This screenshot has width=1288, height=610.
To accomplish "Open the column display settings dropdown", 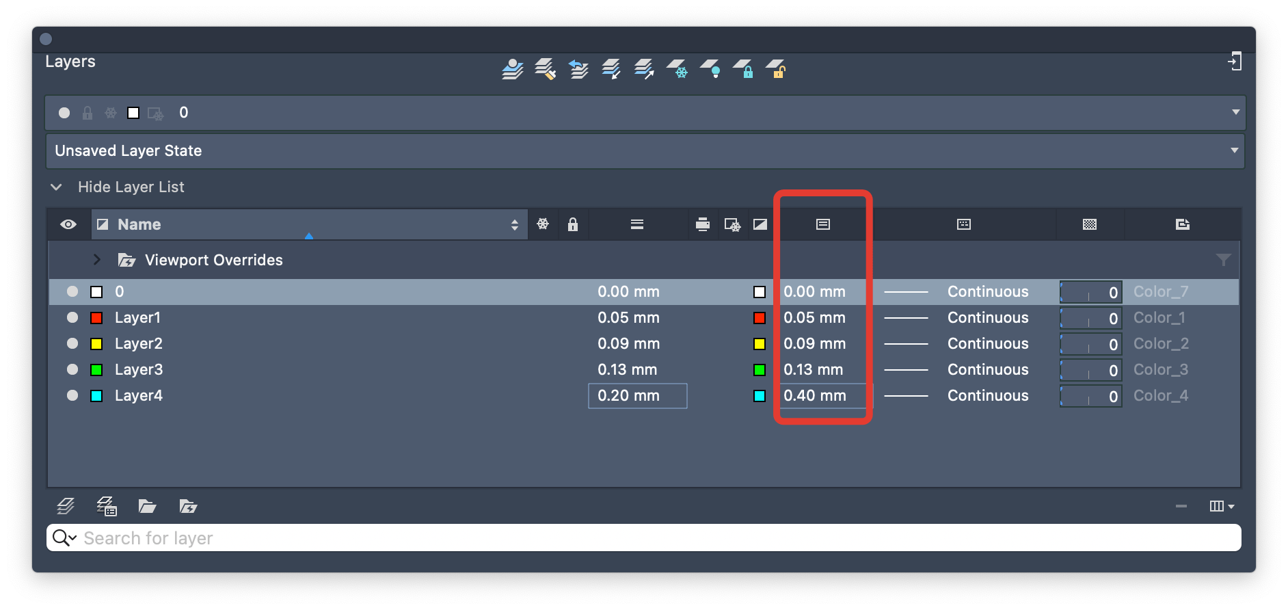I will click(x=1222, y=506).
